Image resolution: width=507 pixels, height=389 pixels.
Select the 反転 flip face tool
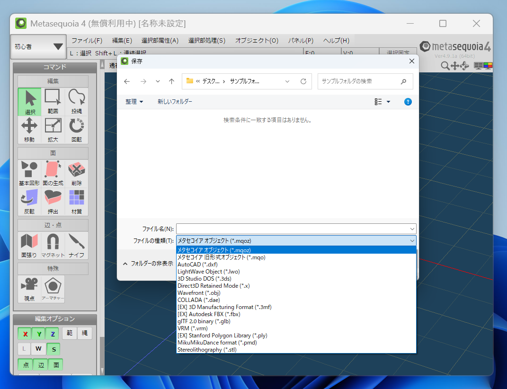(x=29, y=202)
